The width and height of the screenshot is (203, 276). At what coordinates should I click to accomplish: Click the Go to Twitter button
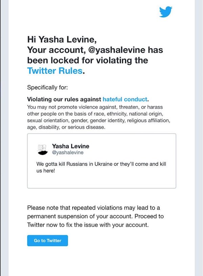pyautogui.click(x=48, y=240)
